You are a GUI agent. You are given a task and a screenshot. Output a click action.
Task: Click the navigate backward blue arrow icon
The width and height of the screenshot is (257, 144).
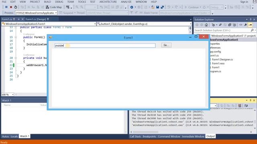(x=132, y=7)
